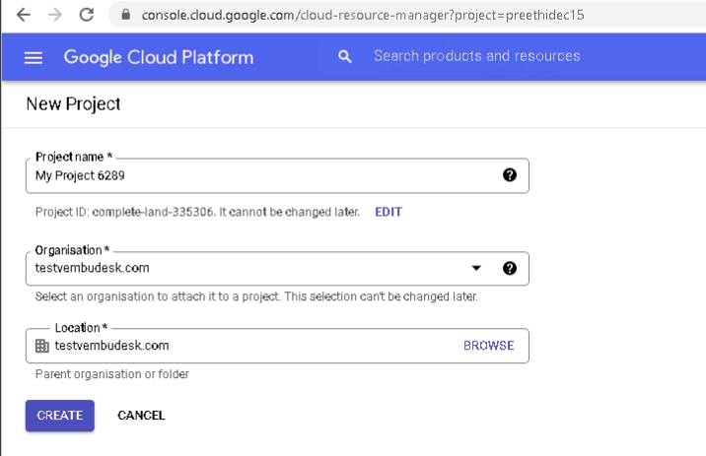View site info via the lock icon
The width and height of the screenshot is (706, 456).
126,15
